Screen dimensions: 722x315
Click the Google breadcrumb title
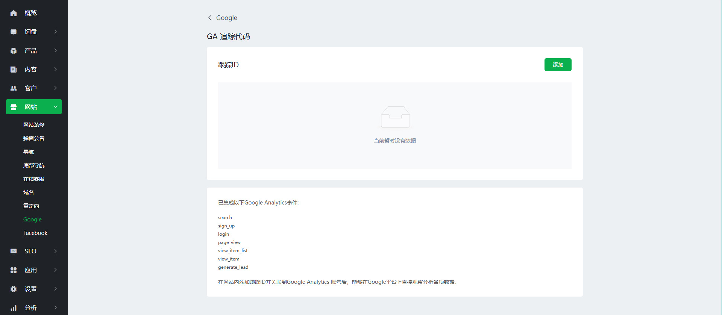click(x=227, y=18)
